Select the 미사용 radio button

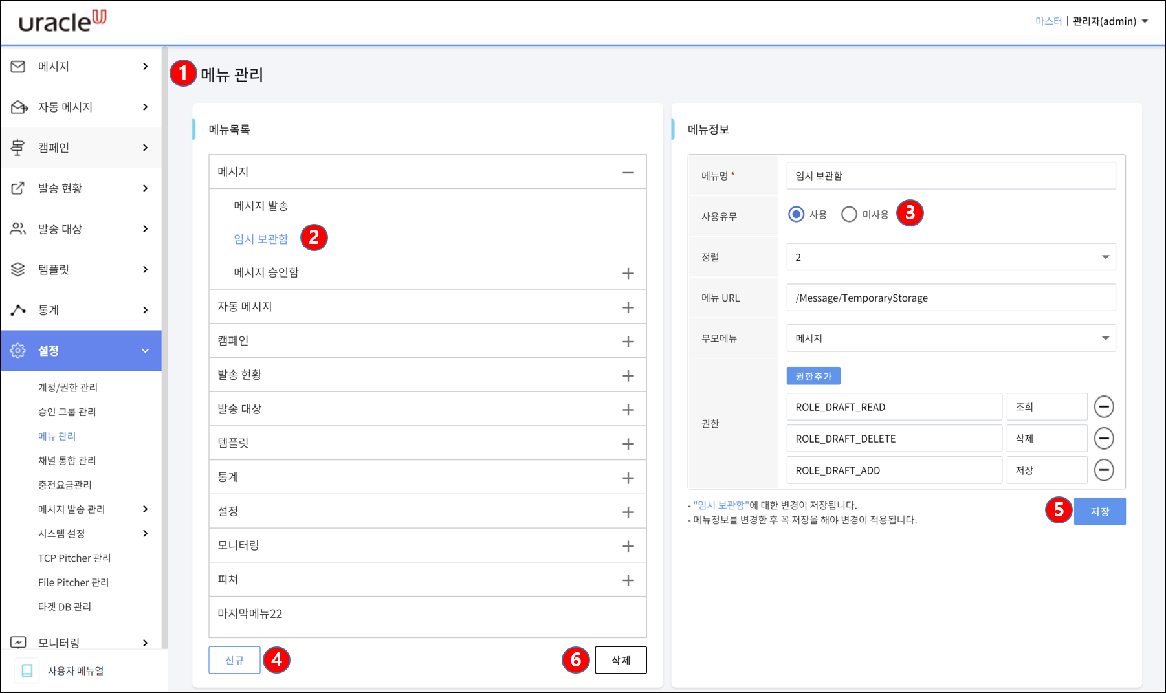click(849, 214)
